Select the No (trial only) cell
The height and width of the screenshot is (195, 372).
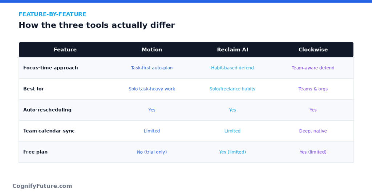click(x=152, y=152)
